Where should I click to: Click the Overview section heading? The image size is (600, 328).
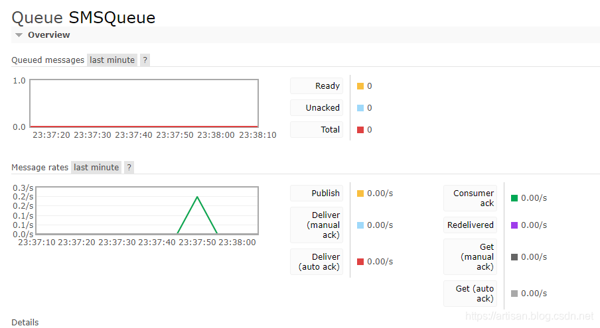tap(48, 34)
